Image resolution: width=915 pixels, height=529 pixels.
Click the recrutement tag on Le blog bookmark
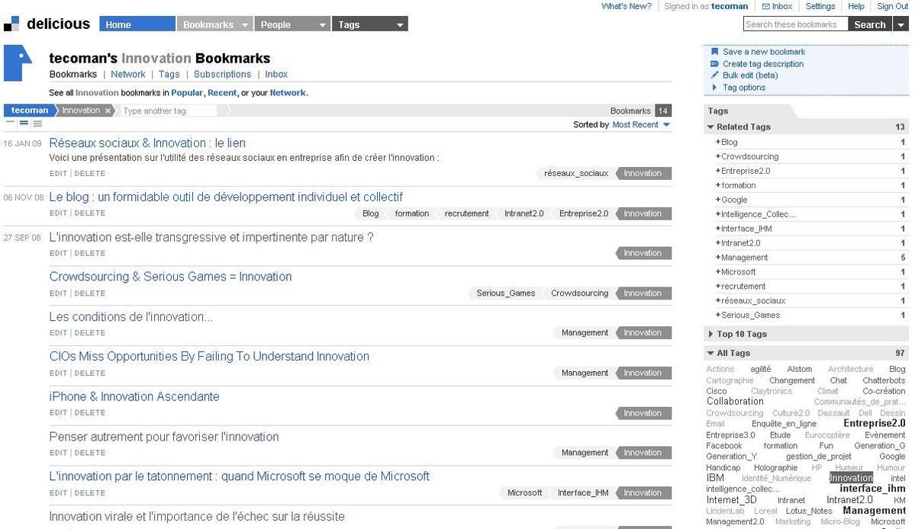click(x=466, y=213)
